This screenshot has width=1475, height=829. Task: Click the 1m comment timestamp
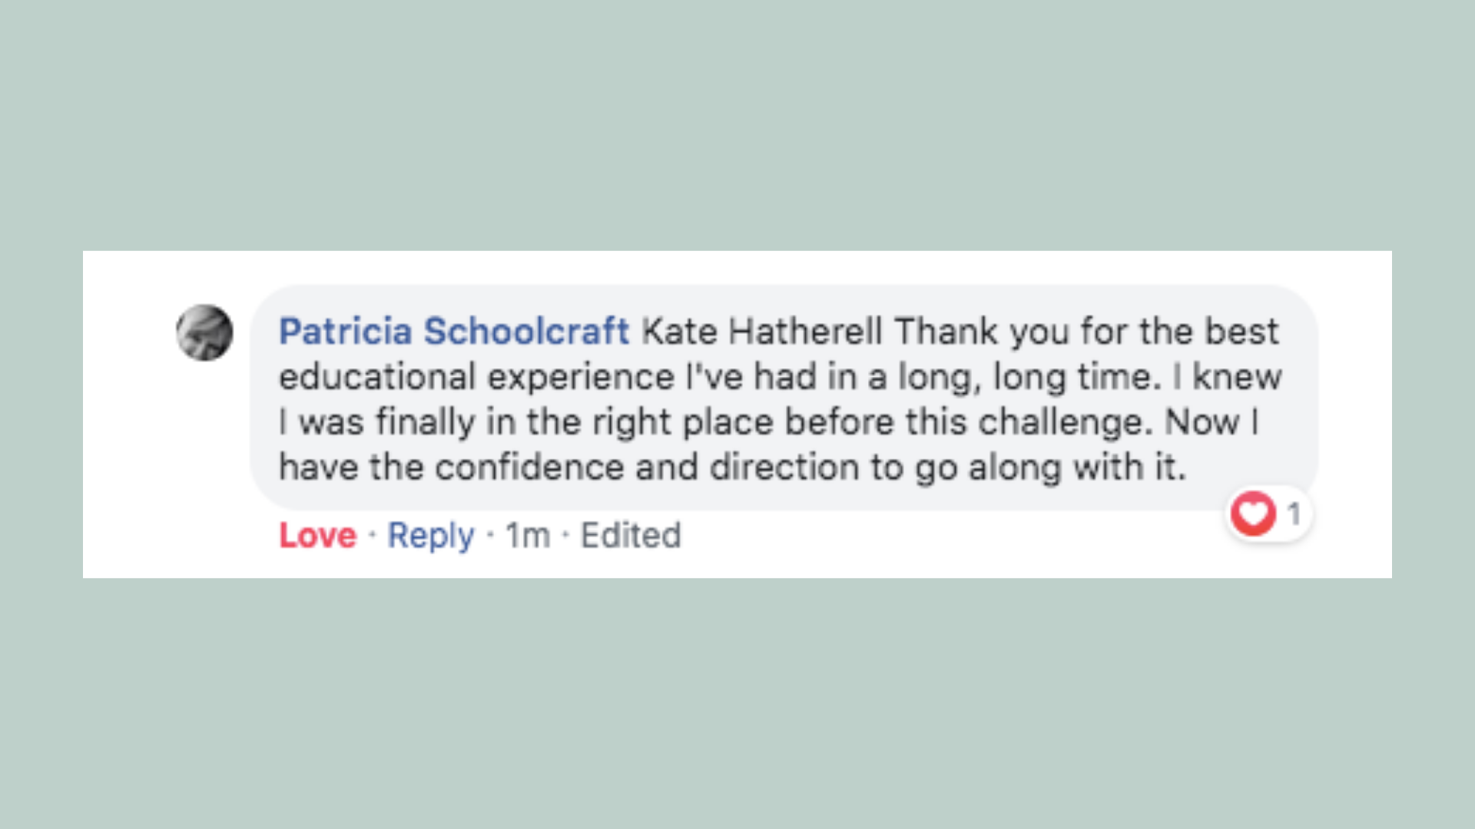click(527, 535)
